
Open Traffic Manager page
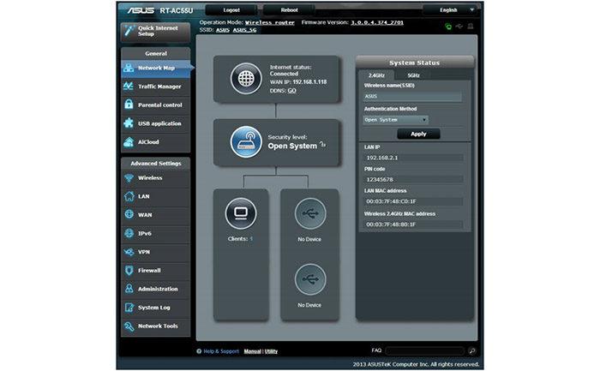156,87
